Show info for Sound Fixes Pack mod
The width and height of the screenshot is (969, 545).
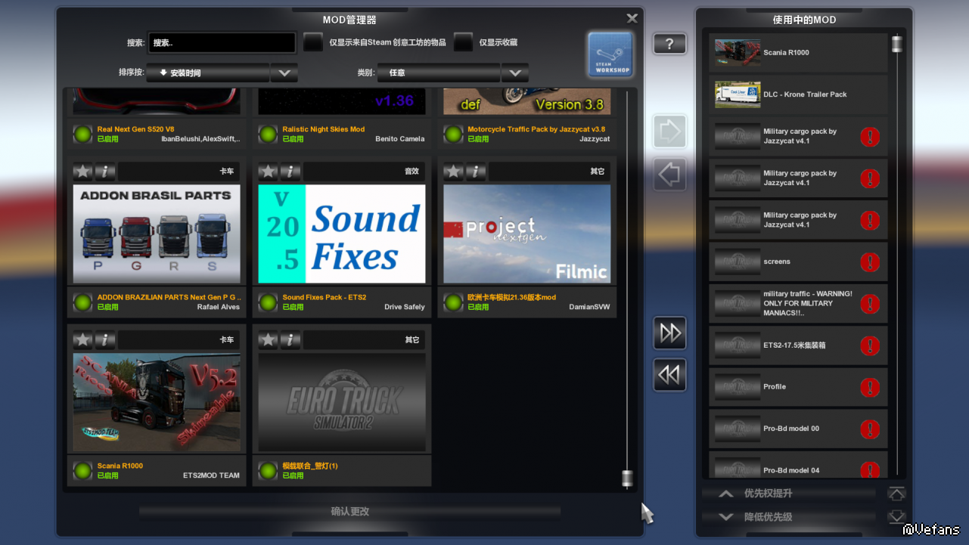tap(290, 172)
